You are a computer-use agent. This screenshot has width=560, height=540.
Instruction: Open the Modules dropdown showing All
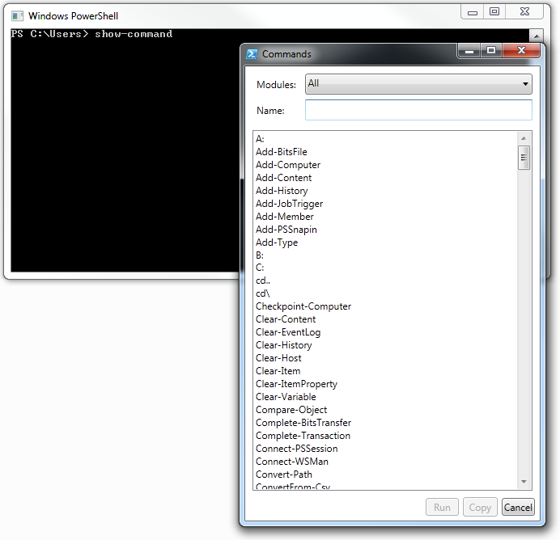(x=418, y=84)
